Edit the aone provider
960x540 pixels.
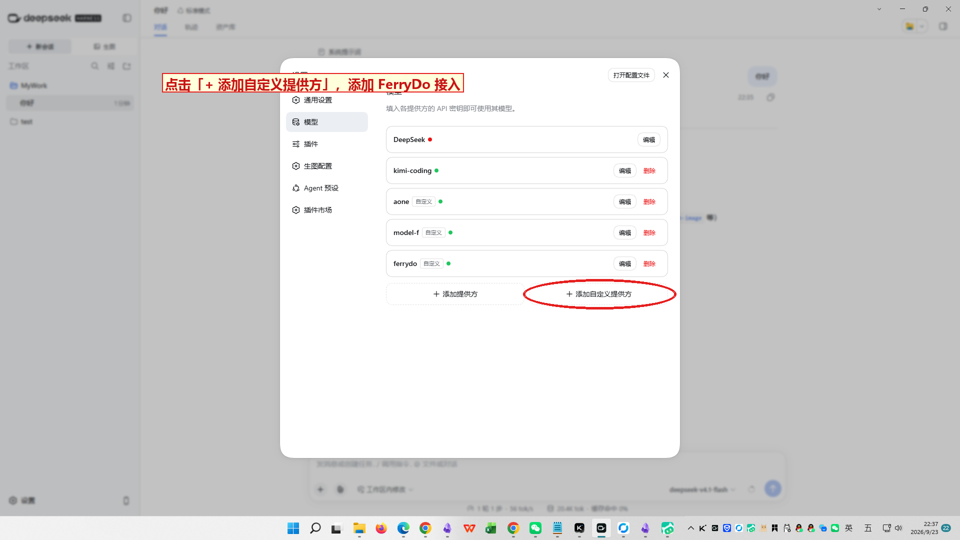[624, 201]
